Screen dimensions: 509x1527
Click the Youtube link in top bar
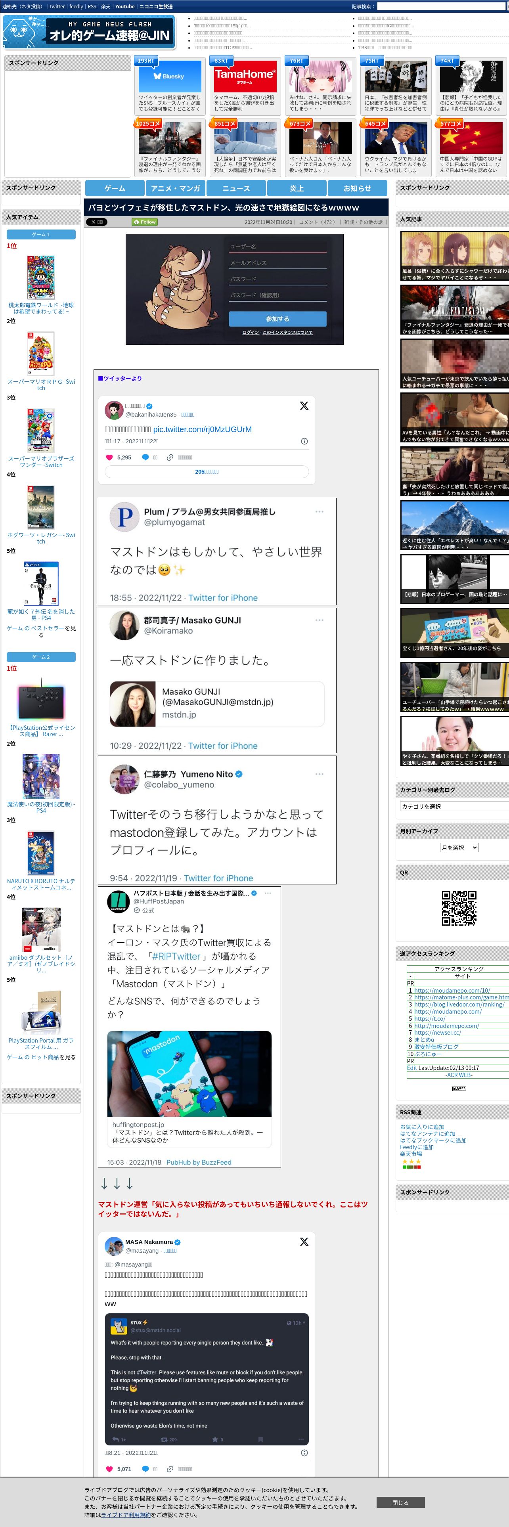pos(124,6)
